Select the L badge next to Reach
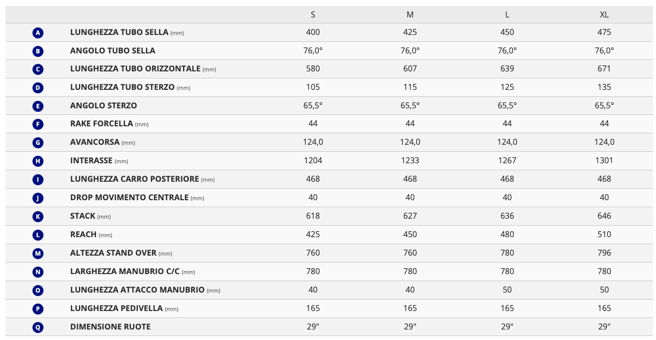 coord(38,235)
